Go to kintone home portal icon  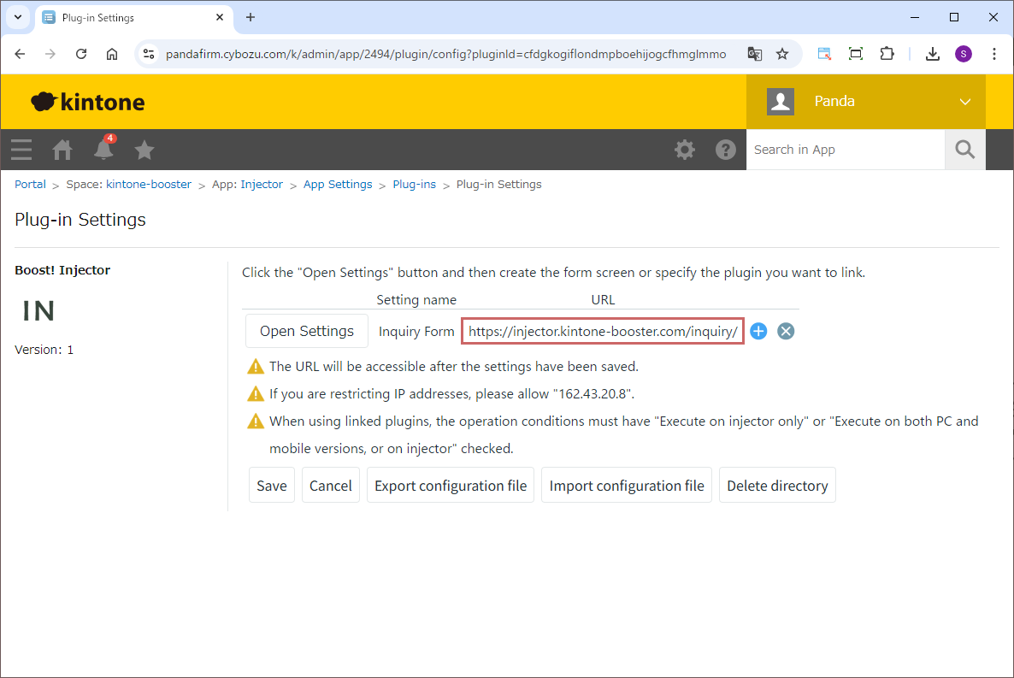(x=62, y=150)
